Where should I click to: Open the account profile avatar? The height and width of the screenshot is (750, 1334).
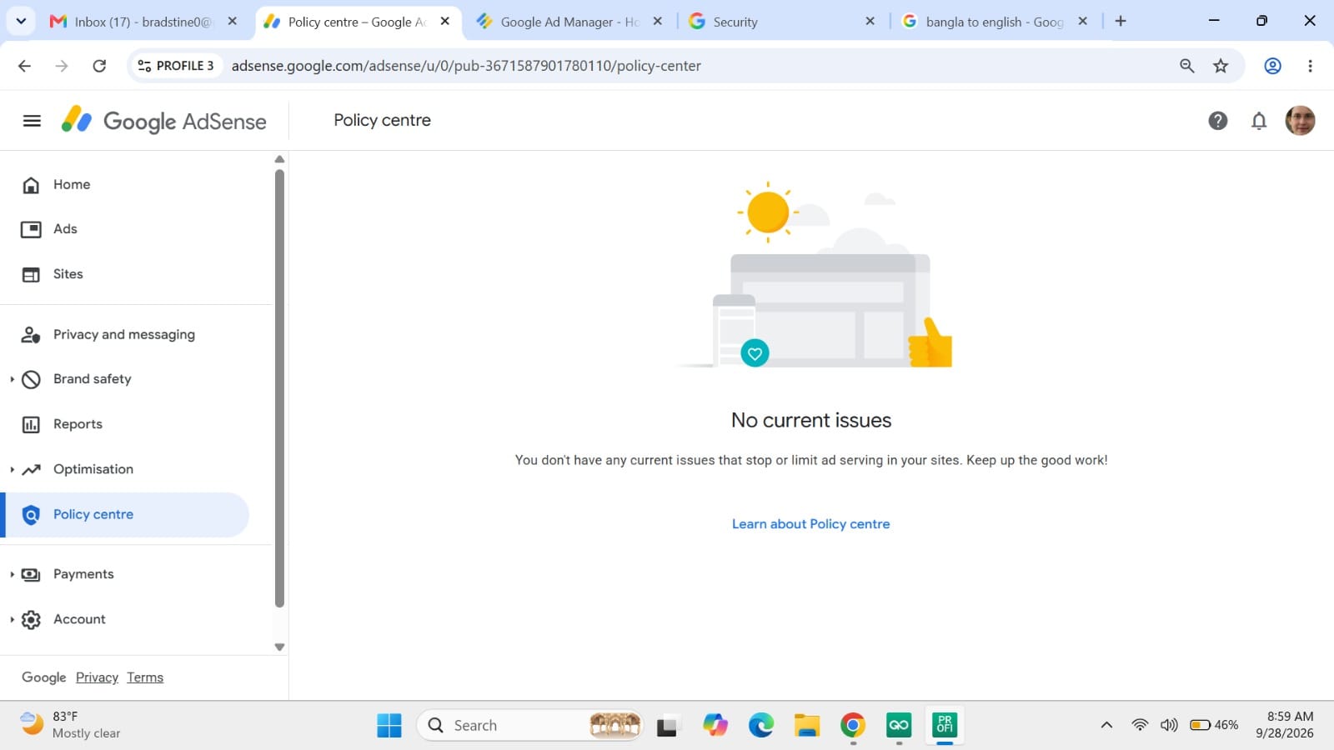[x=1300, y=121]
